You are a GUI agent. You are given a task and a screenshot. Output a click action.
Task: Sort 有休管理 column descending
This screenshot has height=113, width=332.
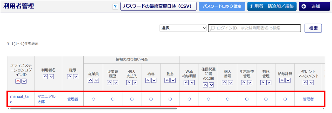(269, 83)
